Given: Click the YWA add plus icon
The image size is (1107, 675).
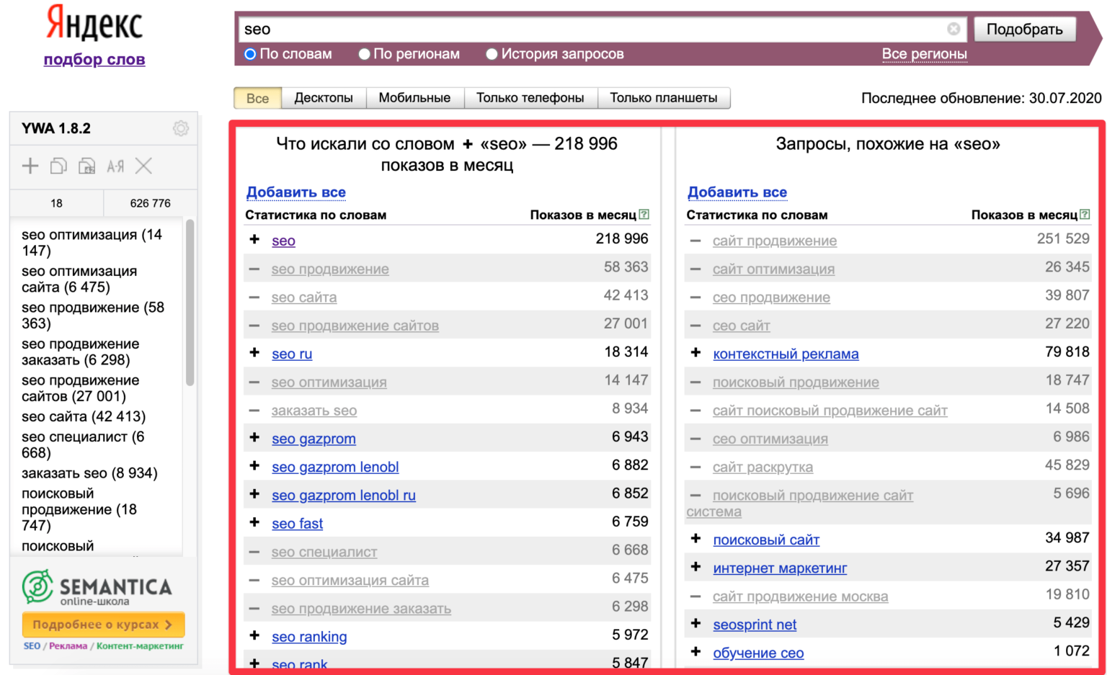Looking at the screenshot, I should [30, 166].
